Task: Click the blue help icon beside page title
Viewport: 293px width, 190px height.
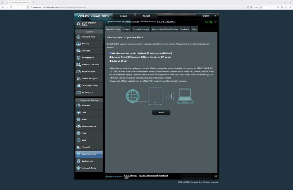Action: pos(213,38)
